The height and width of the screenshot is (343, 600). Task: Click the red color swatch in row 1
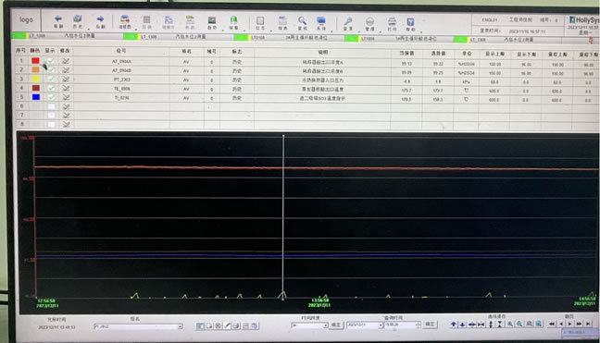click(x=35, y=61)
